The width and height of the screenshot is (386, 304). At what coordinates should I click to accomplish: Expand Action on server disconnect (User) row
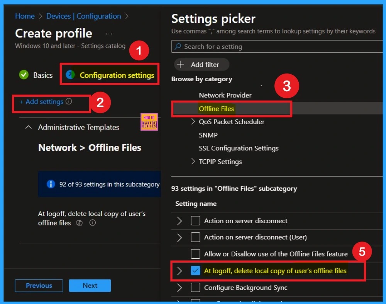(179, 237)
